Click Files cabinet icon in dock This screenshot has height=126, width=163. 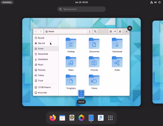(91, 118)
